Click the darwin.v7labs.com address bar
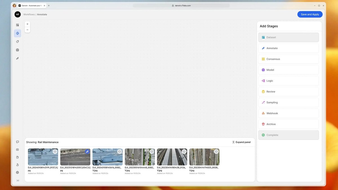Image resolution: width=338 pixels, height=190 pixels. click(x=181, y=6)
